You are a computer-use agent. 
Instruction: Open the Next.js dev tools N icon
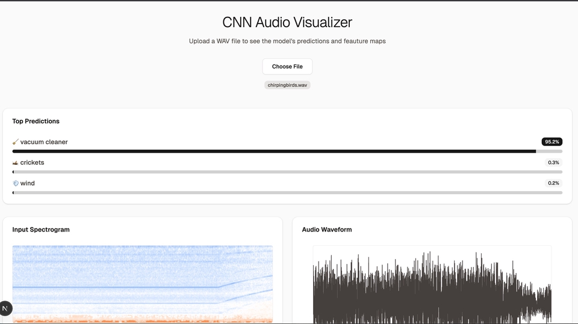5,308
